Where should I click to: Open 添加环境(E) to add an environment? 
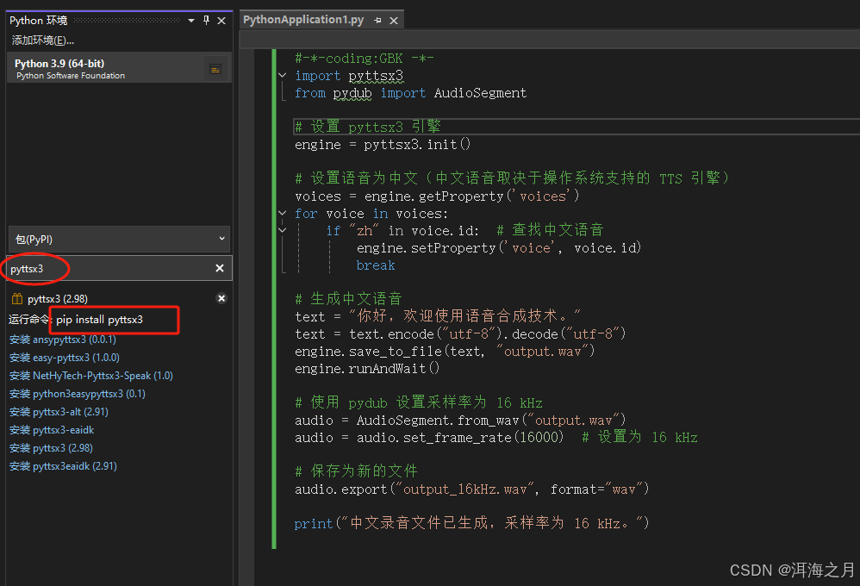(40, 40)
